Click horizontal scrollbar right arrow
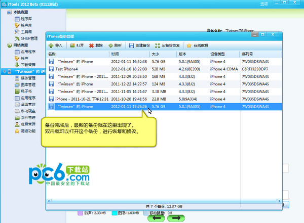Screen dimensions: 304x223 tap(279, 201)
